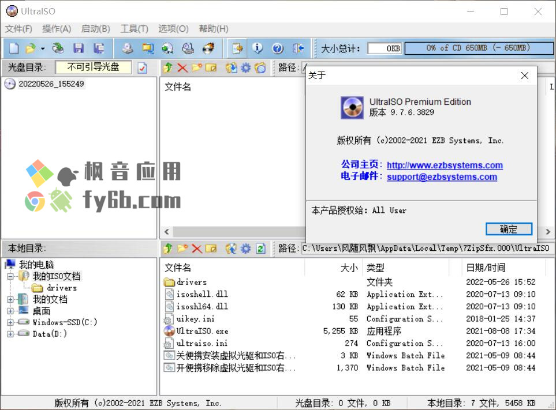Screen dimensions: 556x410
Task: Click the mount to virtual drive icon
Action: click(188, 48)
